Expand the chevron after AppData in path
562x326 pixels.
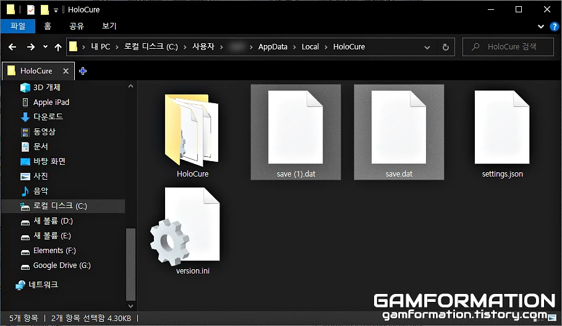[294, 47]
